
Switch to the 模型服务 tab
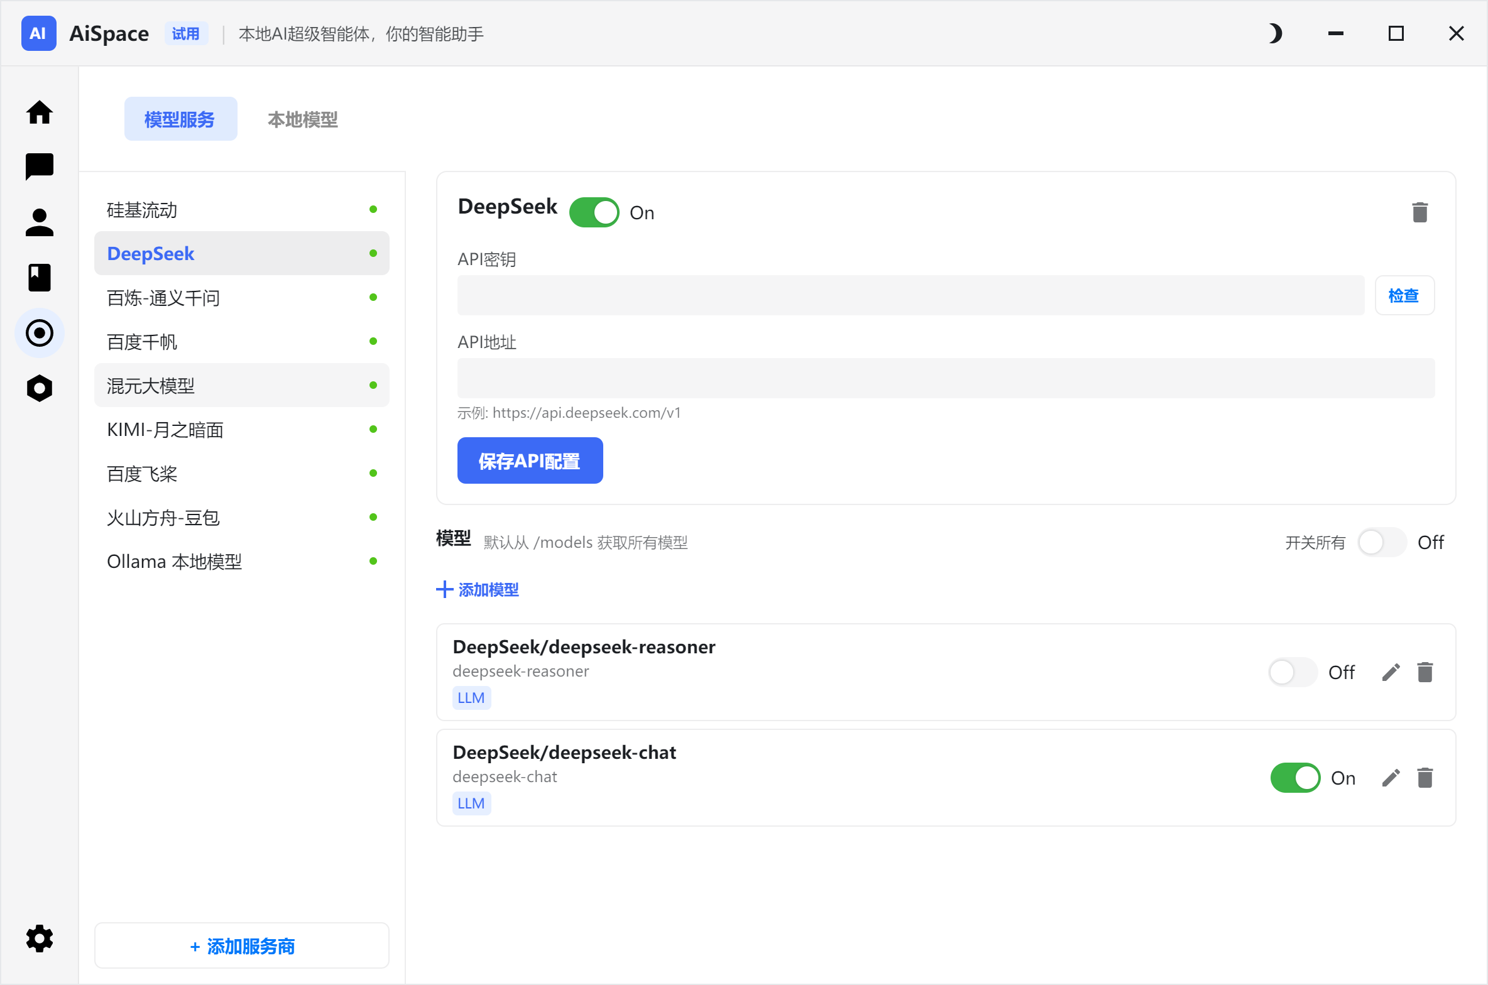[180, 119]
